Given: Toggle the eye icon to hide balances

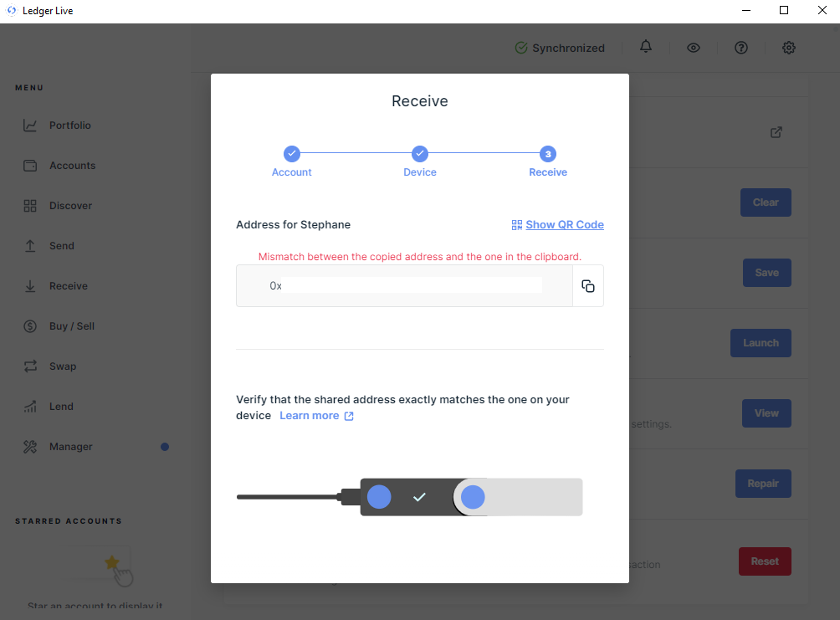Looking at the screenshot, I should (693, 48).
